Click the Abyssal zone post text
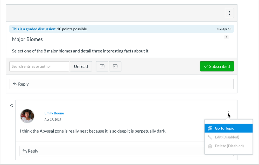The image size is (259, 165). point(93,131)
